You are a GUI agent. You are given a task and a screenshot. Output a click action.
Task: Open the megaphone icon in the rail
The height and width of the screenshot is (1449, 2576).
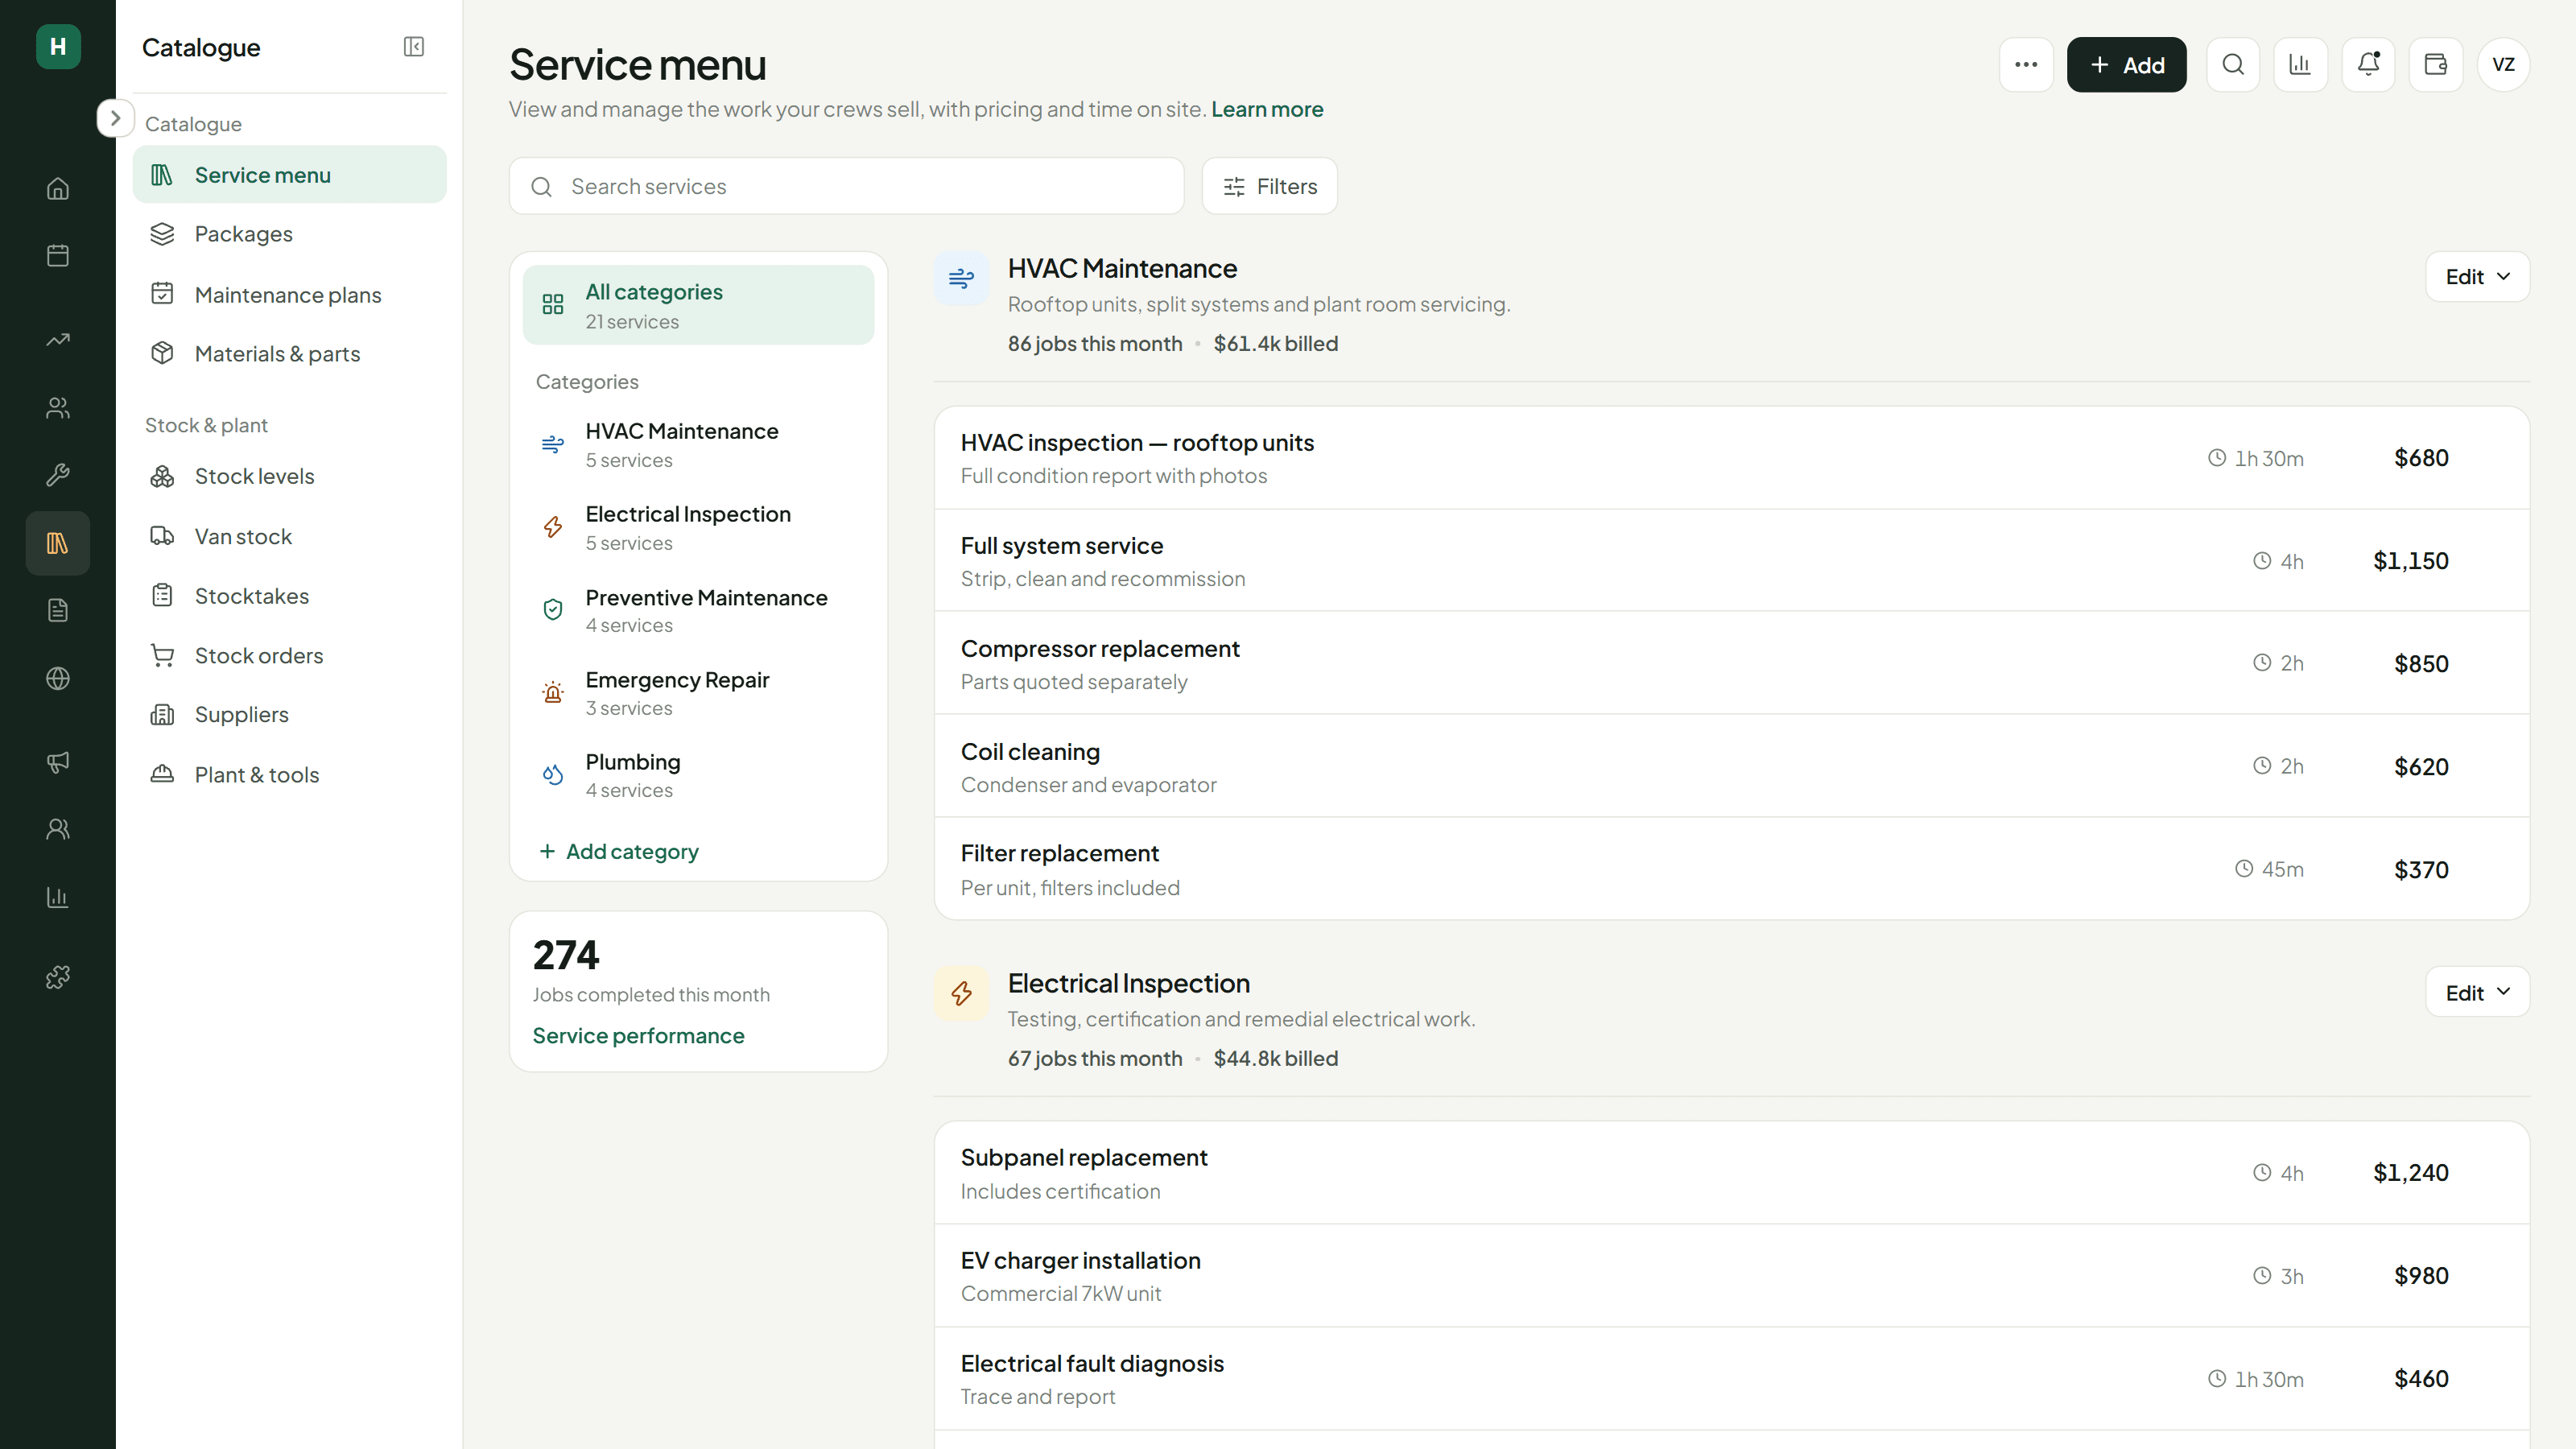(58, 762)
